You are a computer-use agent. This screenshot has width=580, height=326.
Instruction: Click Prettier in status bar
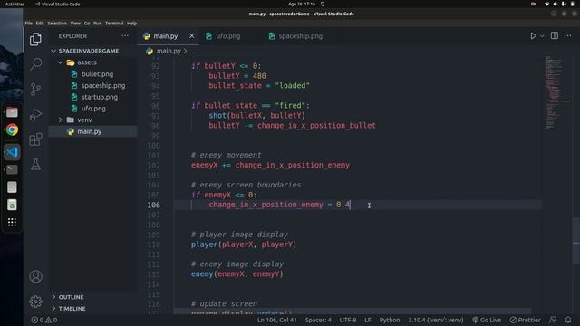(526, 320)
